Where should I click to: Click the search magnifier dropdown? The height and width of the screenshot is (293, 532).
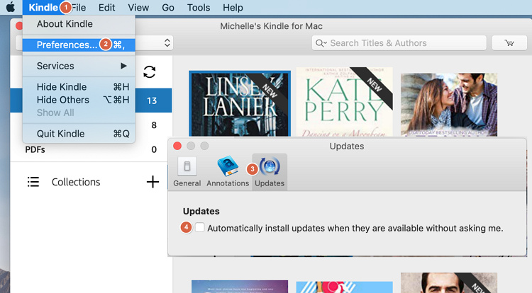(321, 43)
